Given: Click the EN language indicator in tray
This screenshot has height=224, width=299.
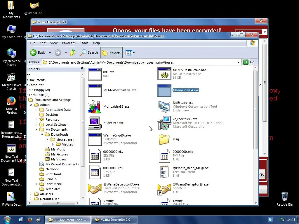Looking at the screenshot, I should coord(270,220).
